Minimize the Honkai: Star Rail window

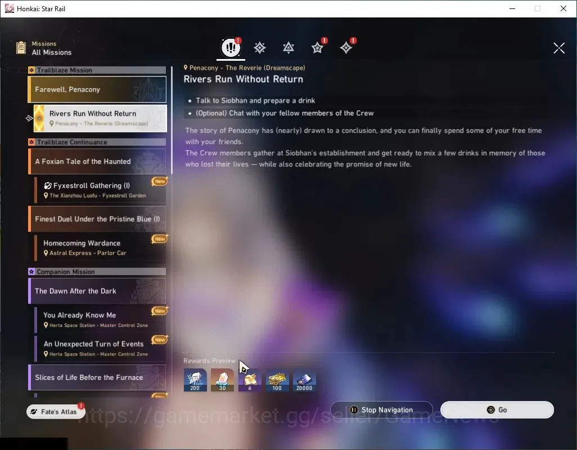click(512, 8)
